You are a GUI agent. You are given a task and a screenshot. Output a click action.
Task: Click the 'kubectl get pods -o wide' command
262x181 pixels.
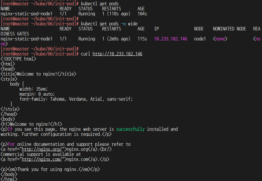click(109, 24)
